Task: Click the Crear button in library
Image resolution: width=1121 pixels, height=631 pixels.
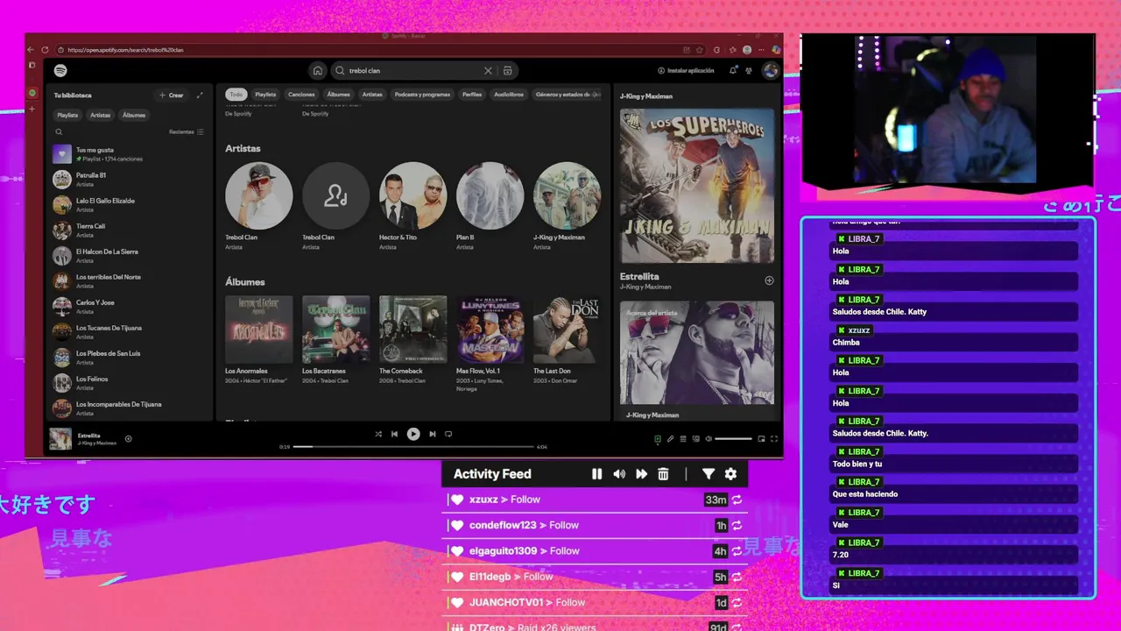Action: pos(172,95)
